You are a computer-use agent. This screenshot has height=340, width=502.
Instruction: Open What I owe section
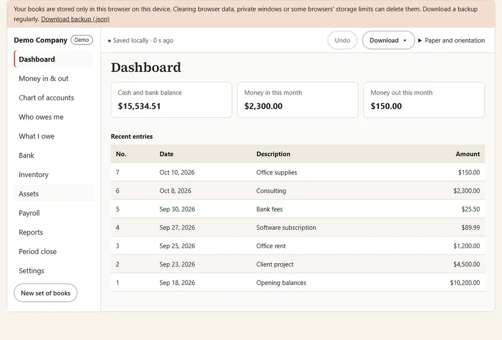54,136
